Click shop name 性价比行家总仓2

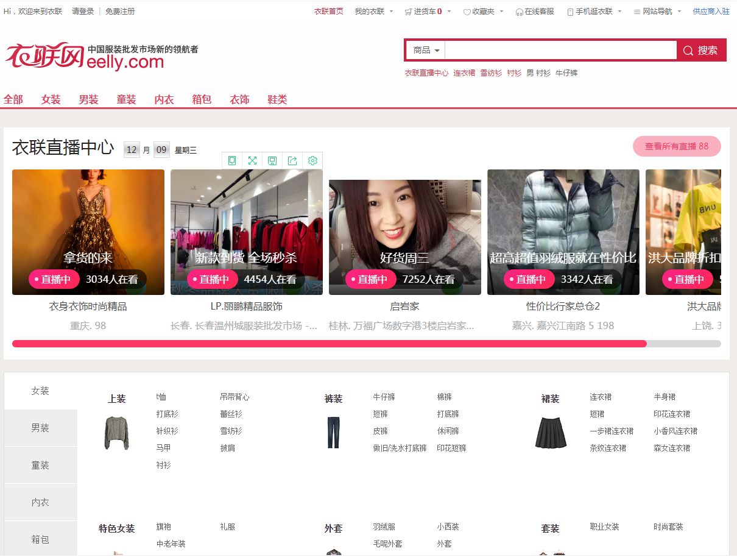[563, 307]
